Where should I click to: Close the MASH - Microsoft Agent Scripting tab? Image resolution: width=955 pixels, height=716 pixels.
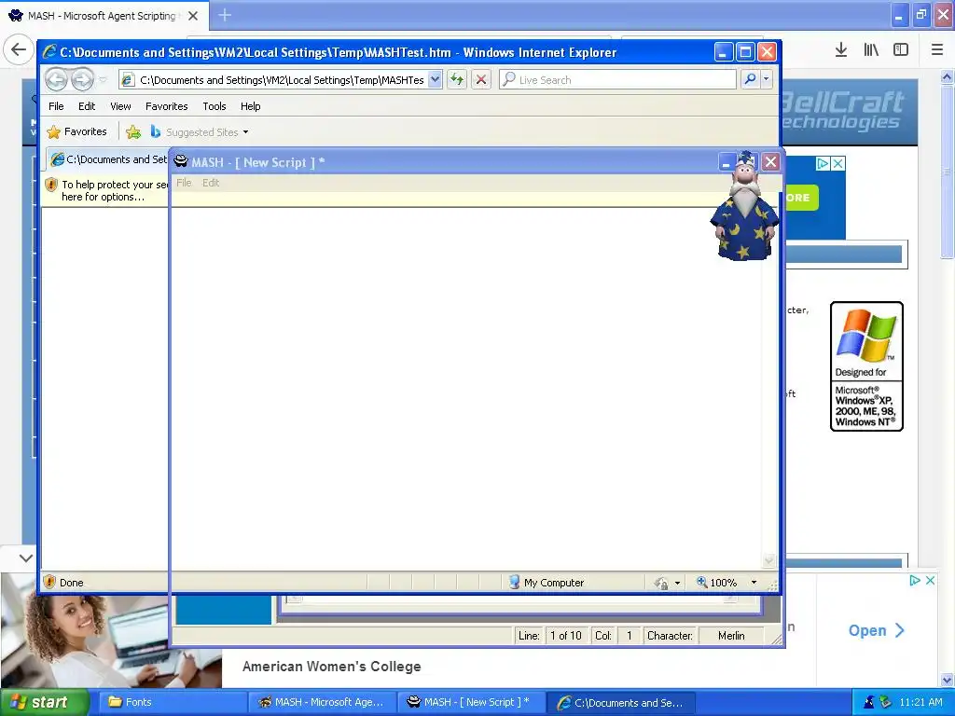[193, 16]
